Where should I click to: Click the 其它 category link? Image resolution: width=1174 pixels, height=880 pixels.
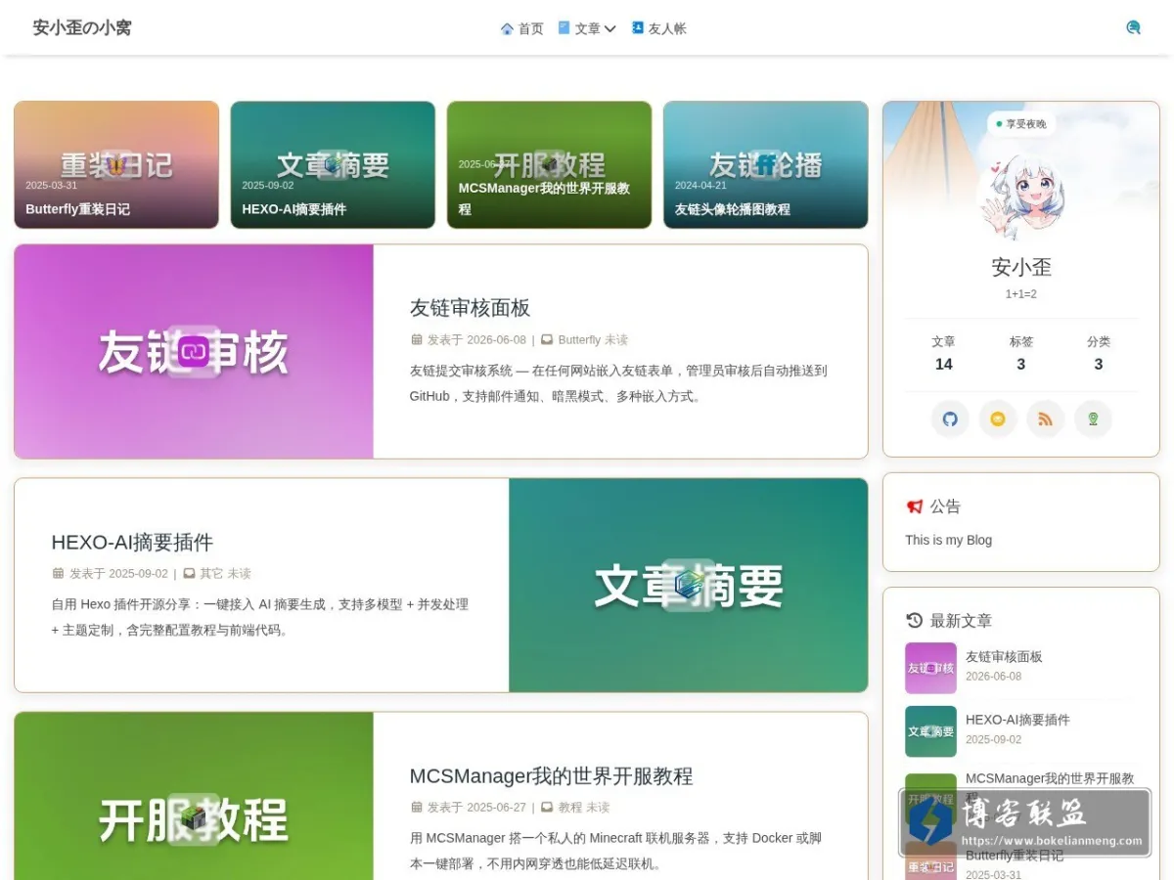coord(211,574)
